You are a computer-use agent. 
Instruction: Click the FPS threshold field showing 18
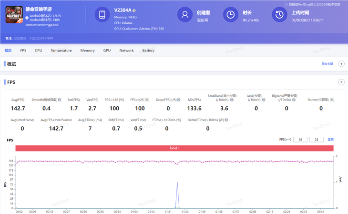tap(300, 140)
